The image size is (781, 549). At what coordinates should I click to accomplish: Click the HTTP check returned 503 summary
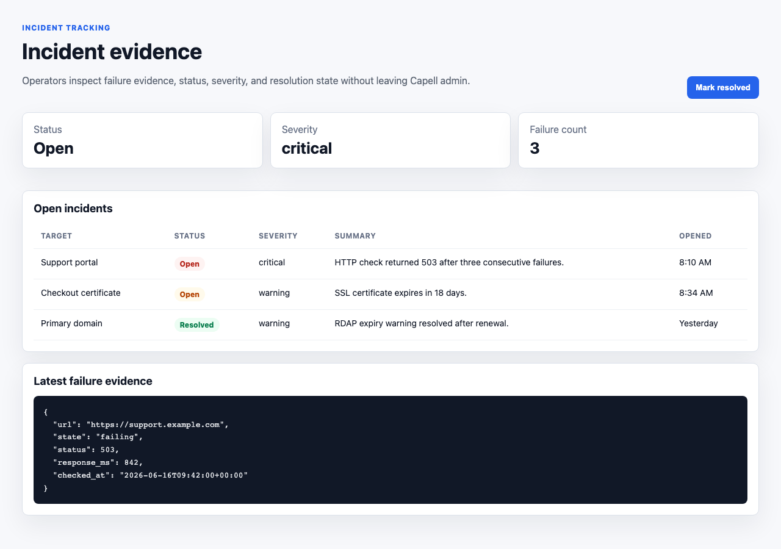[449, 262]
